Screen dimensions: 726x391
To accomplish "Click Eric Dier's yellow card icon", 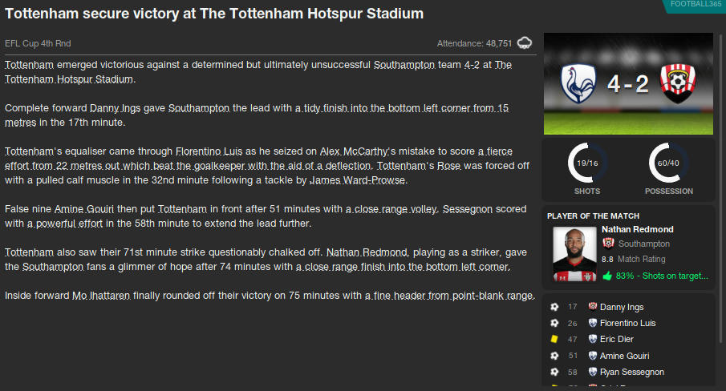I will (554, 340).
